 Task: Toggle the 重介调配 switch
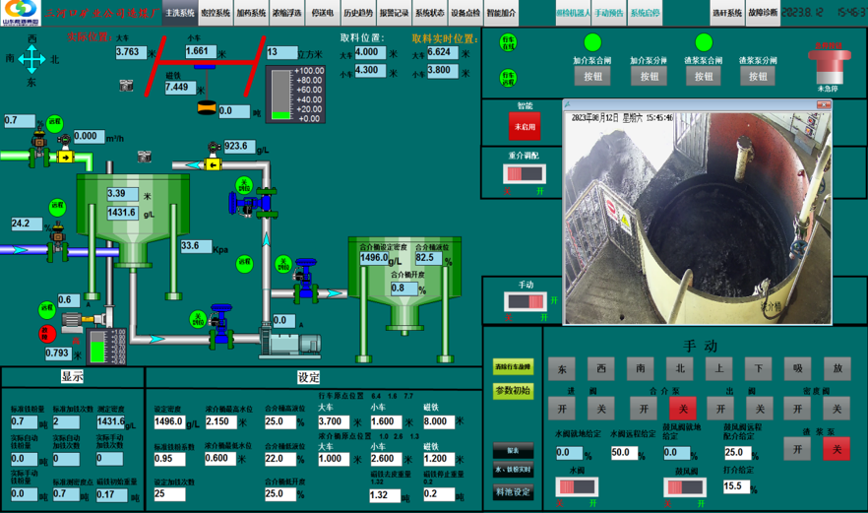point(525,174)
